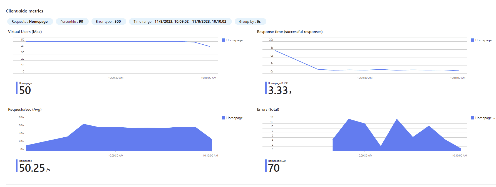Select the Homepage 500 errors total 70
This screenshot has height=187, width=496.
(276, 166)
